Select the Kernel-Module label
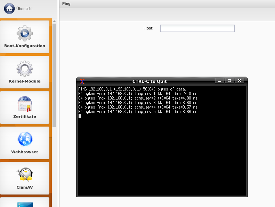The image size is (275, 207). [x=25, y=81]
